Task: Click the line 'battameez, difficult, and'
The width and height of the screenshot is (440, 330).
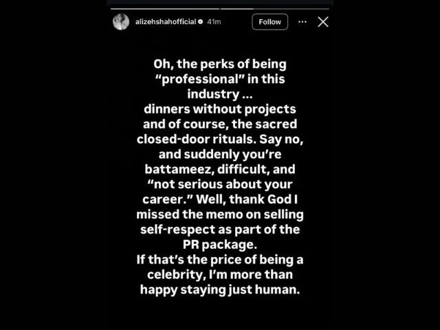Action: [x=220, y=170]
